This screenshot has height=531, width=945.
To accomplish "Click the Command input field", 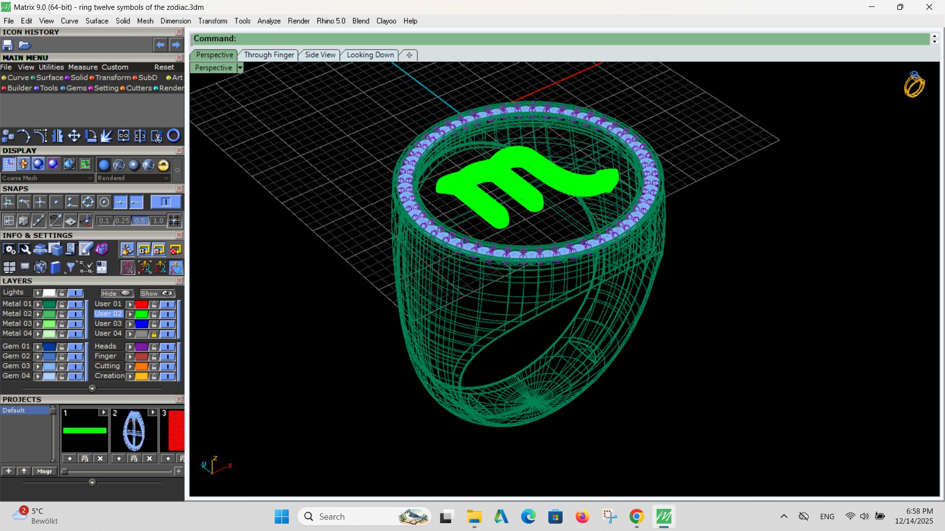I will (561, 38).
